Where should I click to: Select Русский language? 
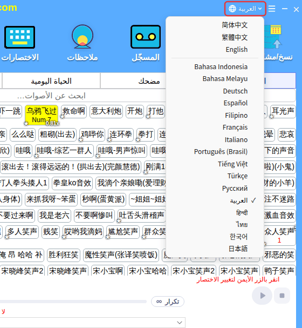pos(235,188)
